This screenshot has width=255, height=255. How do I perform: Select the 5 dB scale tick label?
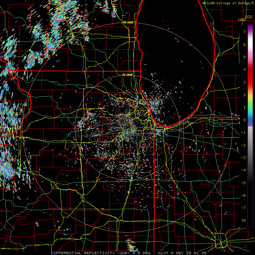pos(245,57)
